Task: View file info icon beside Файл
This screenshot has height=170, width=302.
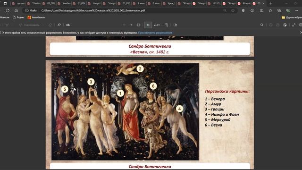Action: point(27,10)
